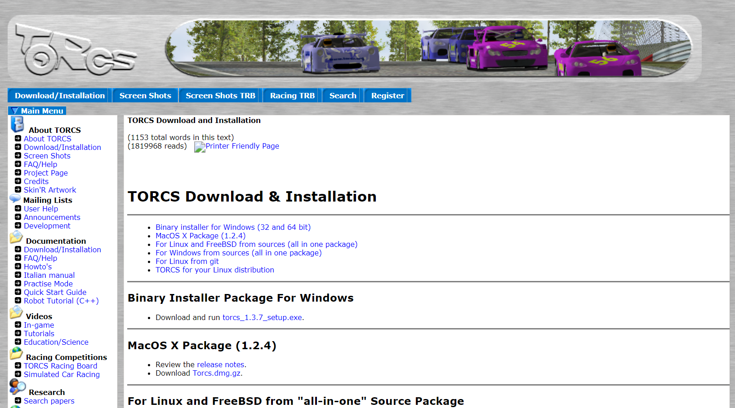Click the racing cars banner image
Viewport: 735px width, 408px height.
tap(429, 48)
